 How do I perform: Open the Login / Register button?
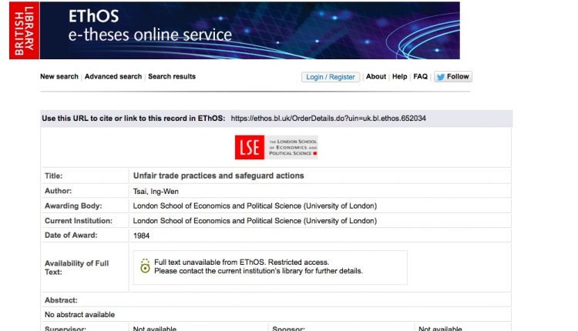[331, 77]
